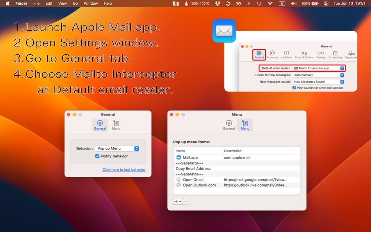Click the Name column header
This screenshot has height=232, width=371.
tap(198, 151)
